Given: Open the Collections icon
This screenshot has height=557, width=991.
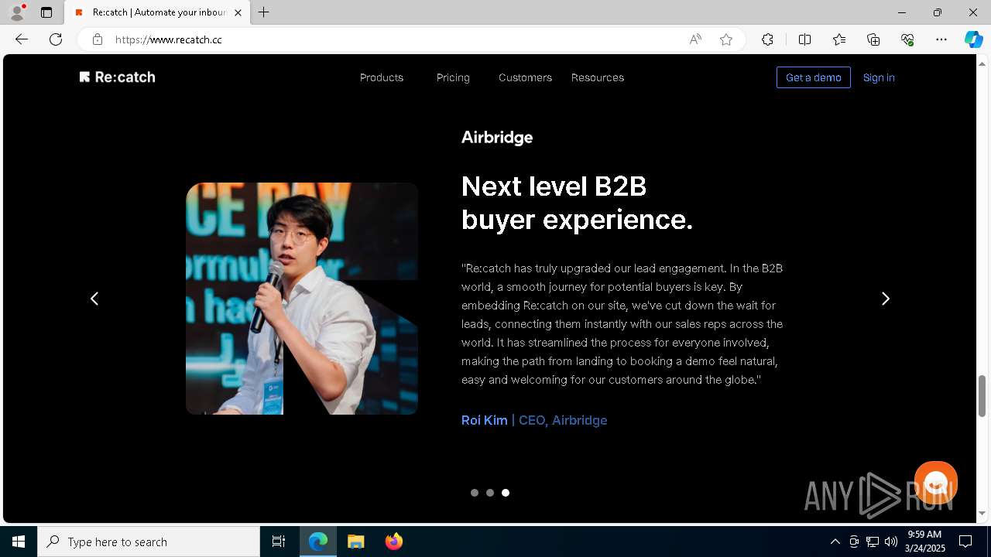Looking at the screenshot, I should (x=873, y=39).
